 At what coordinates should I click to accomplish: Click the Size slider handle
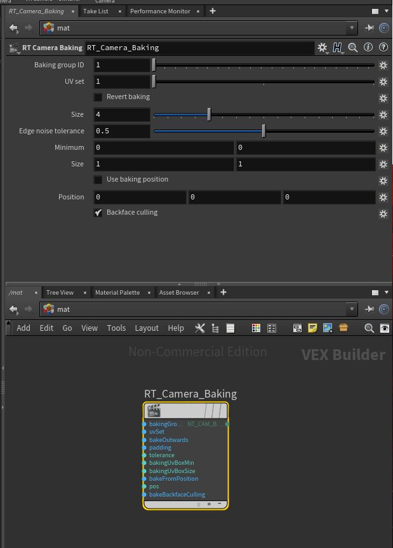[209, 115]
